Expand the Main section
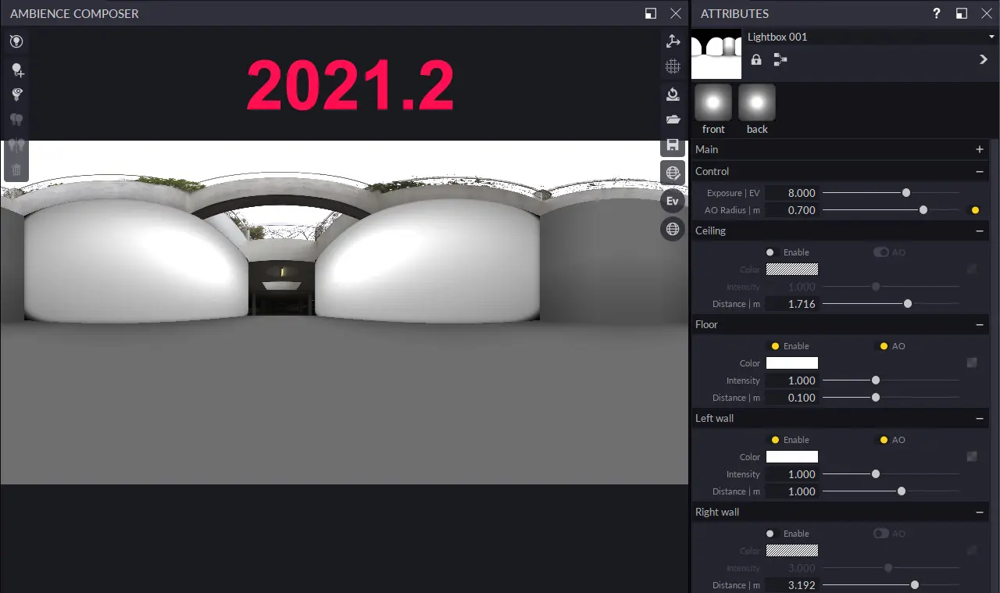 coord(979,149)
